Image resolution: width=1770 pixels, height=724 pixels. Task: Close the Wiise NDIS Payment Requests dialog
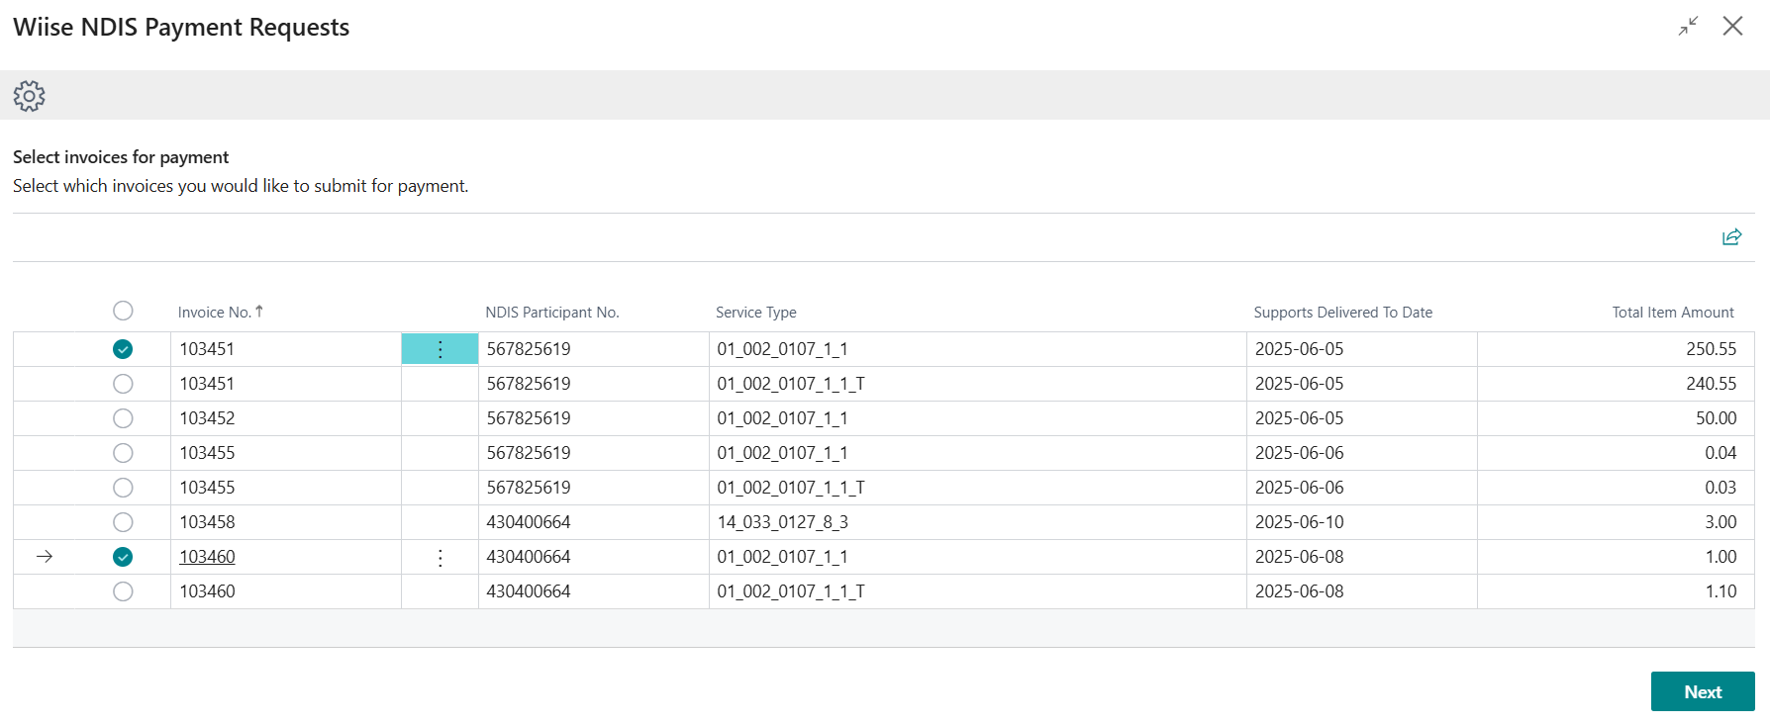[x=1732, y=27]
